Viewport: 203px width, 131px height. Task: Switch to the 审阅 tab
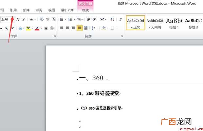pos(39,10)
